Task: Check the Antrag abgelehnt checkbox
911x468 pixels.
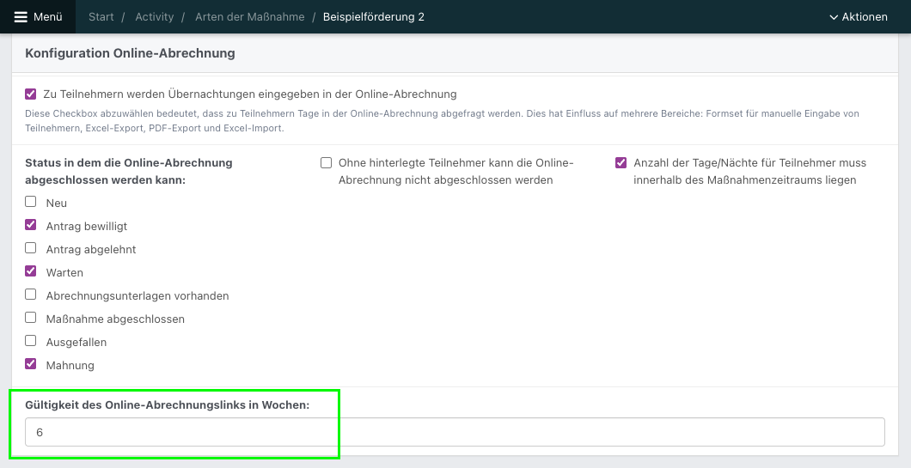Action: [31, 248]
